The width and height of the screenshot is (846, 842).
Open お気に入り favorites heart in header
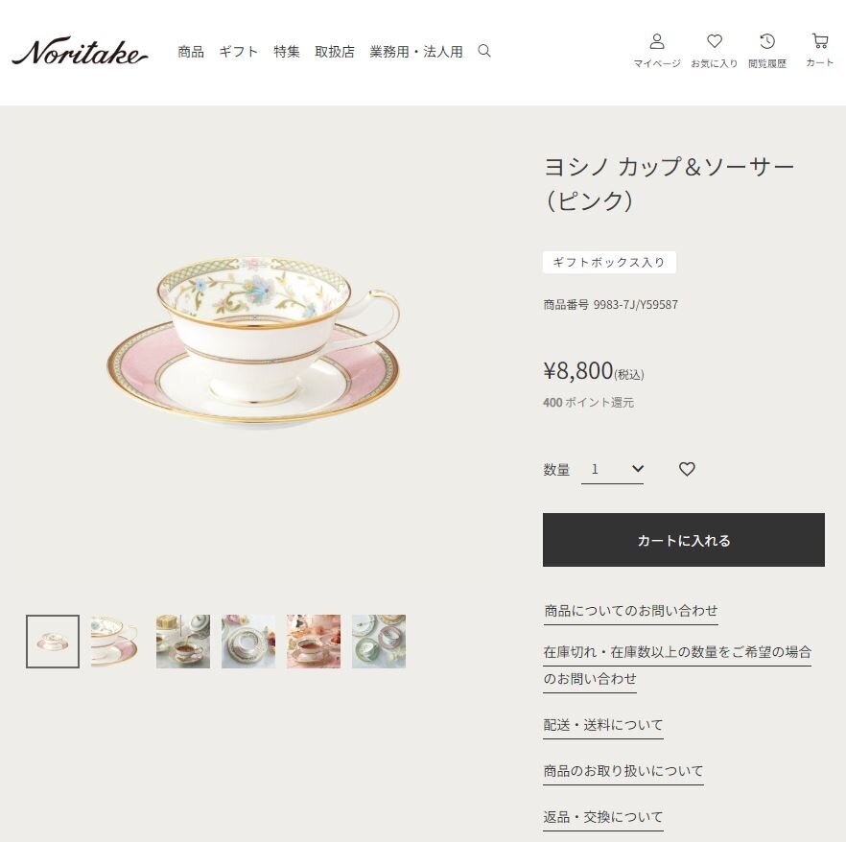coord(714,51)
